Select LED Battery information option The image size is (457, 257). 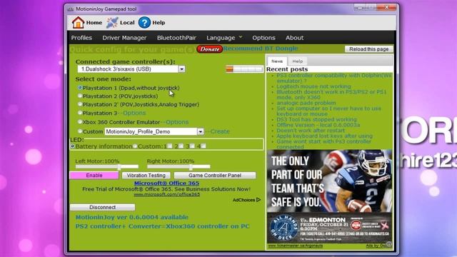[x=73, y=146]
